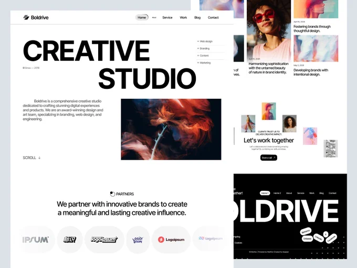Click the Boldrive brand name in header
Image resolution: width=357 pixels, height=268 pixels.
(x=39, y=17)
